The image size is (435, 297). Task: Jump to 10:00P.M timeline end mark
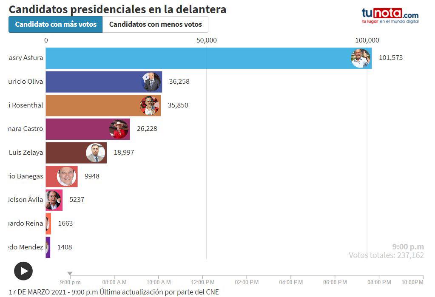412,282
